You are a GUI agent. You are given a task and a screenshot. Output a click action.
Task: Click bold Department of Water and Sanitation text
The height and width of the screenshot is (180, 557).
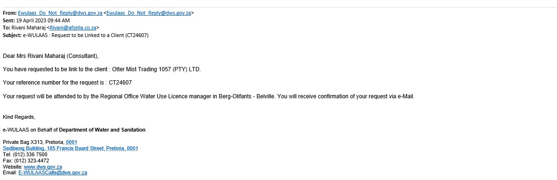102,130
